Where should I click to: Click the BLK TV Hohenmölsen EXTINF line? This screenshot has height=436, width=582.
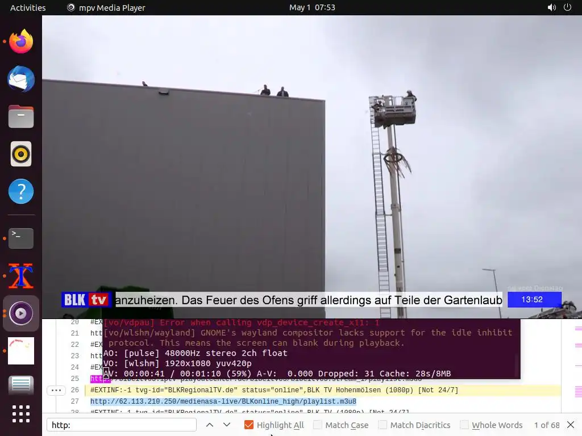275,390
